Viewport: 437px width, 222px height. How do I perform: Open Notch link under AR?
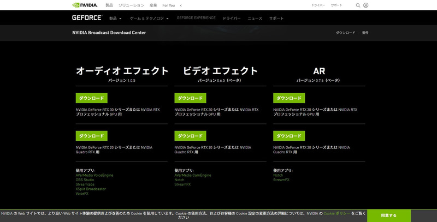278,175
